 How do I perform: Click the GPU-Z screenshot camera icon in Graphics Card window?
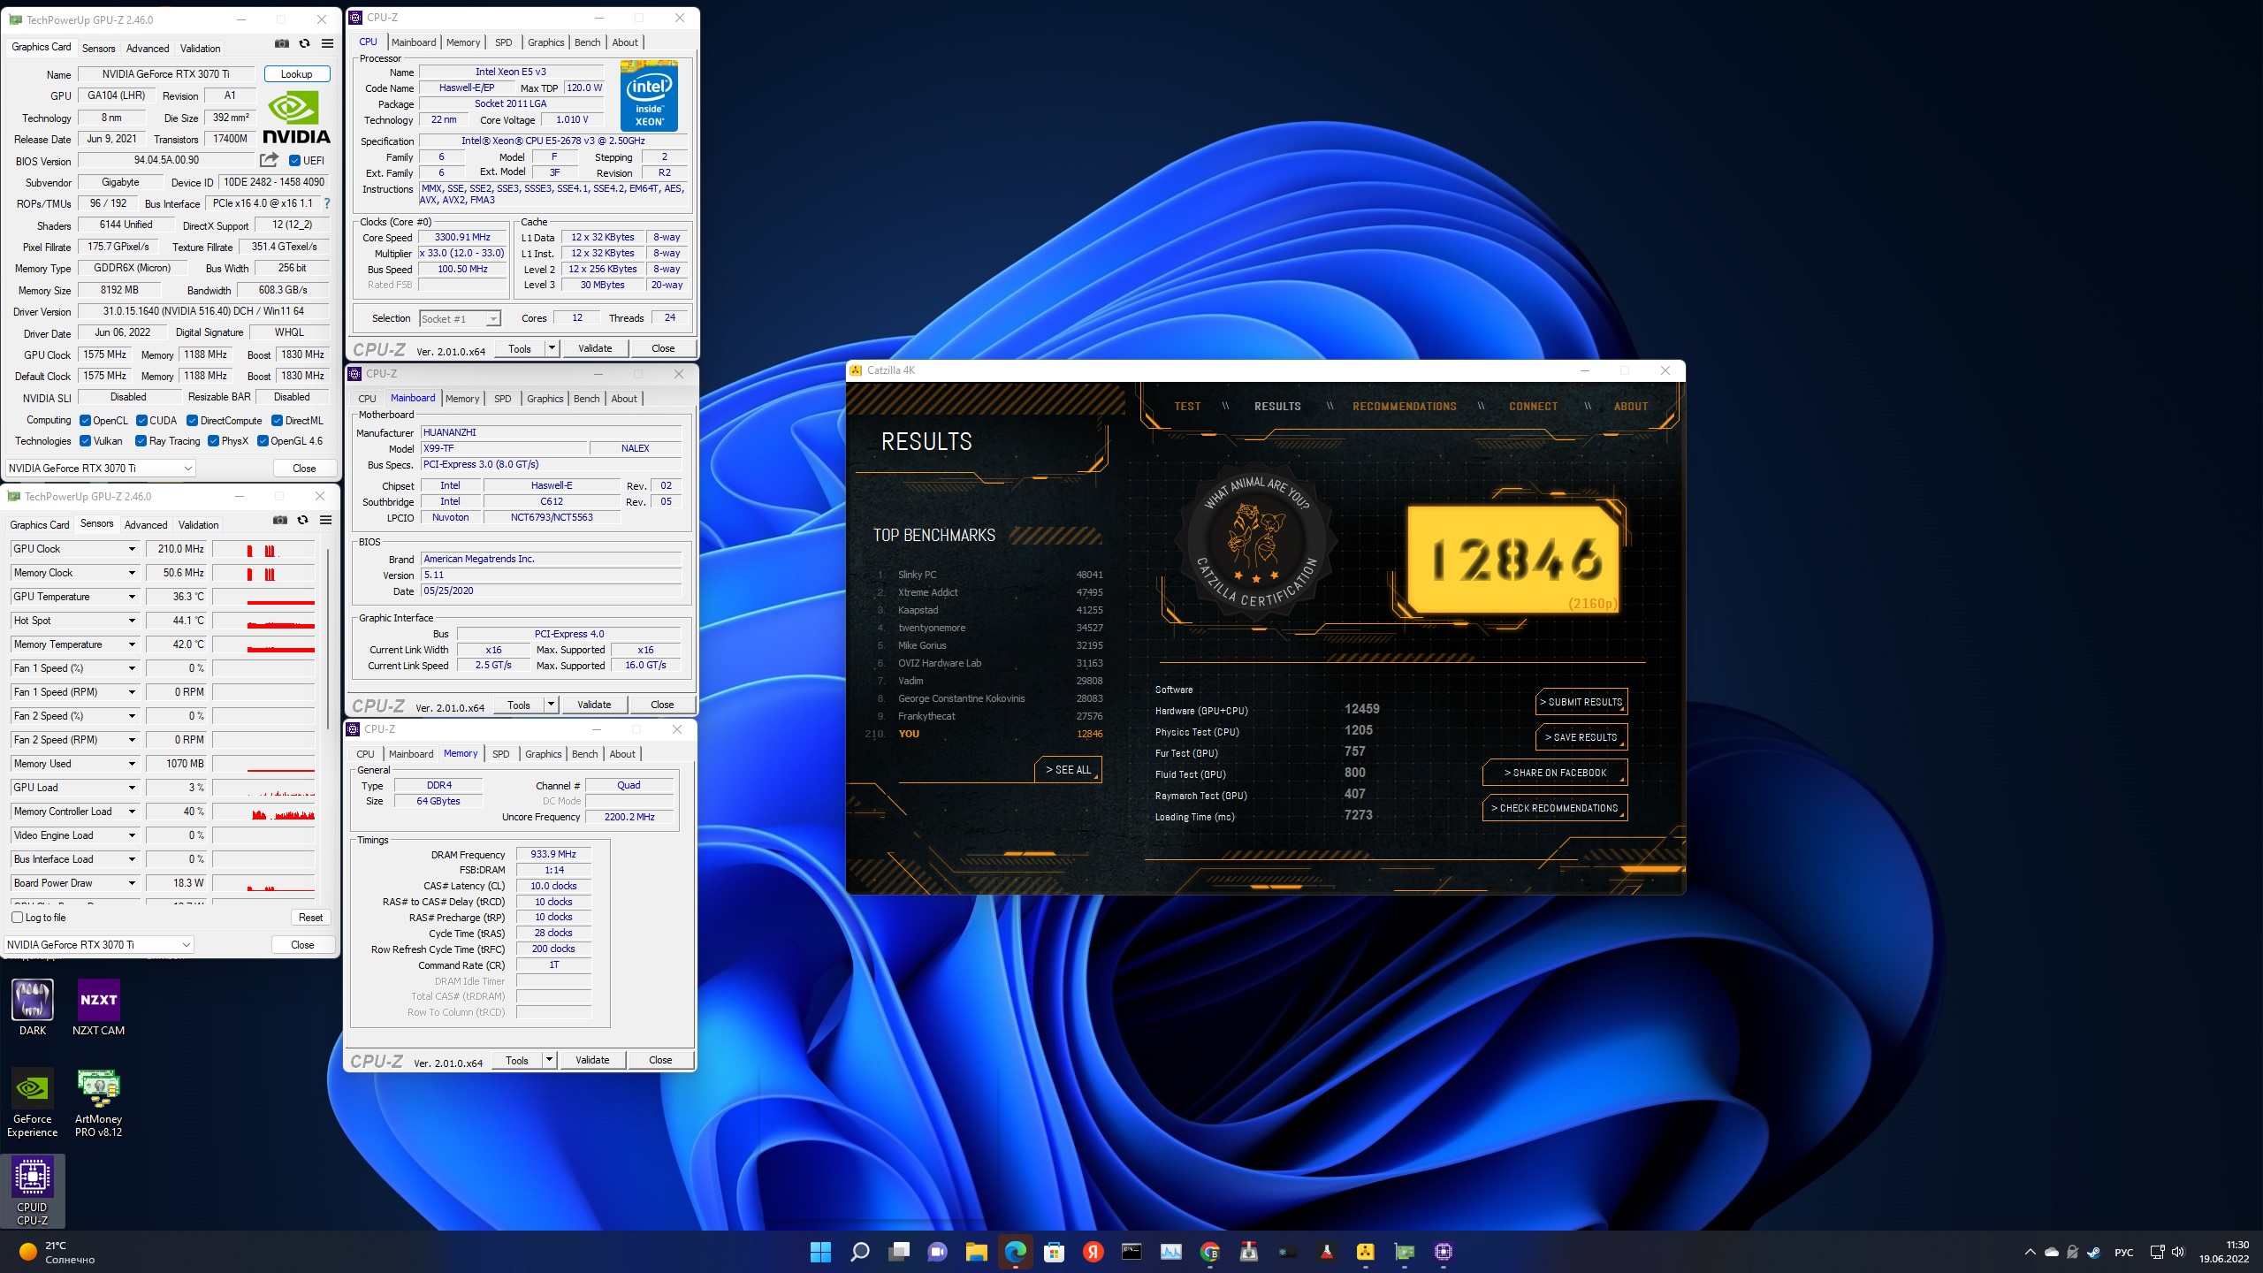point(281,43)
